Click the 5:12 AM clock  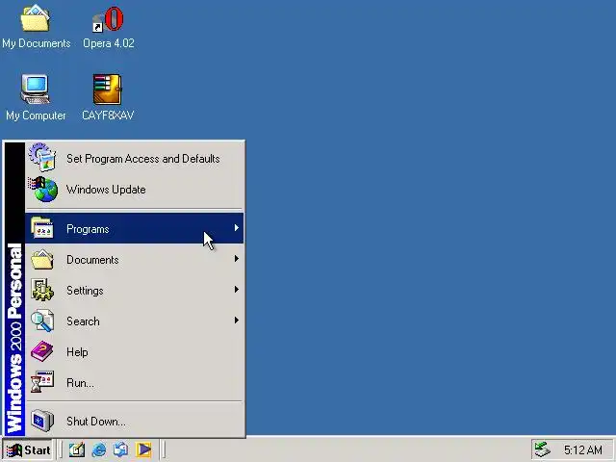click(582, 449)
